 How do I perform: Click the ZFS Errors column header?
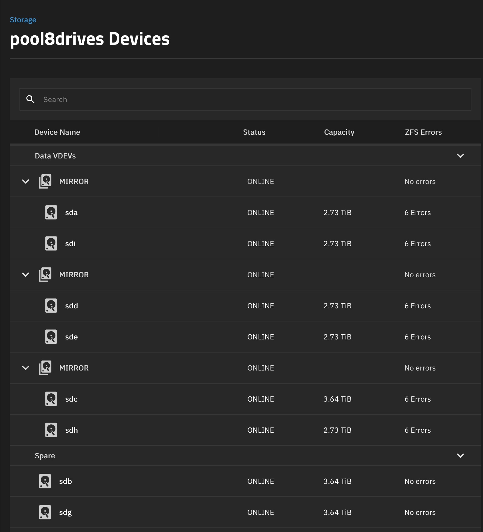[423, 132]
